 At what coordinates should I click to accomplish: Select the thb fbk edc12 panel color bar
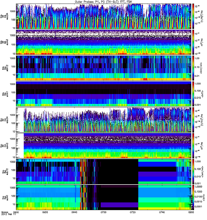point(193,68)
